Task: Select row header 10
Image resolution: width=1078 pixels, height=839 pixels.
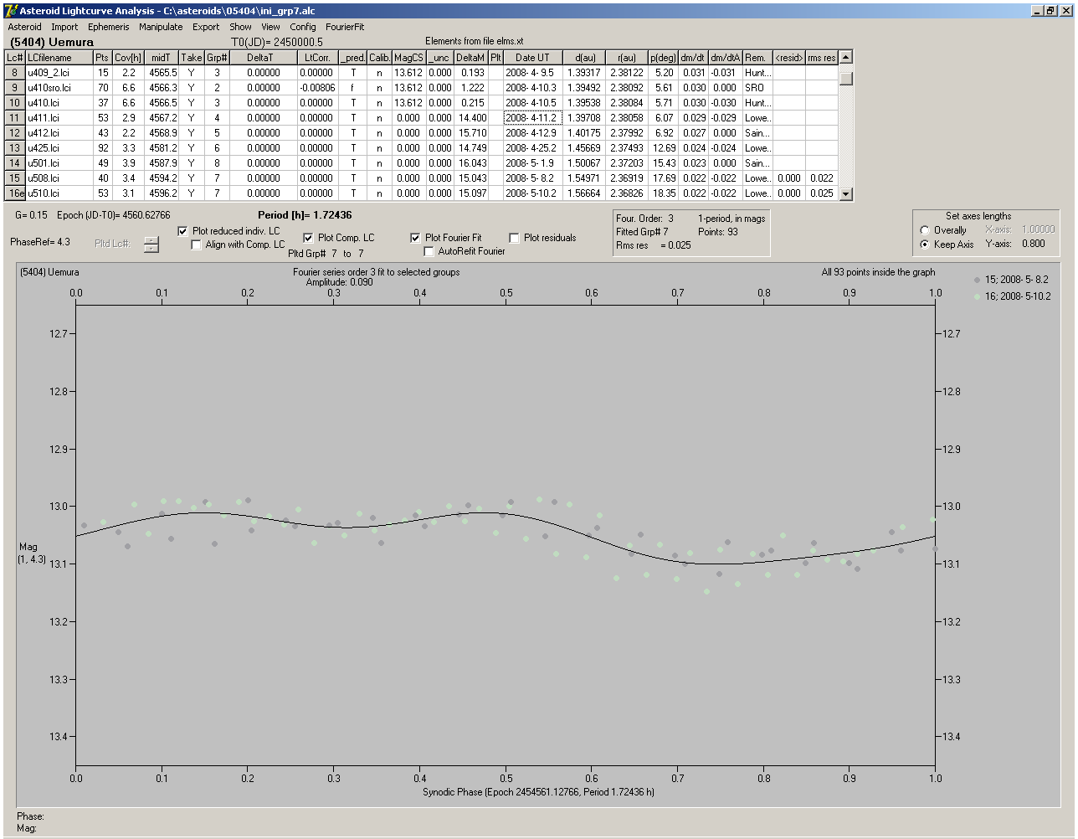Action: (x=15, y=103)
